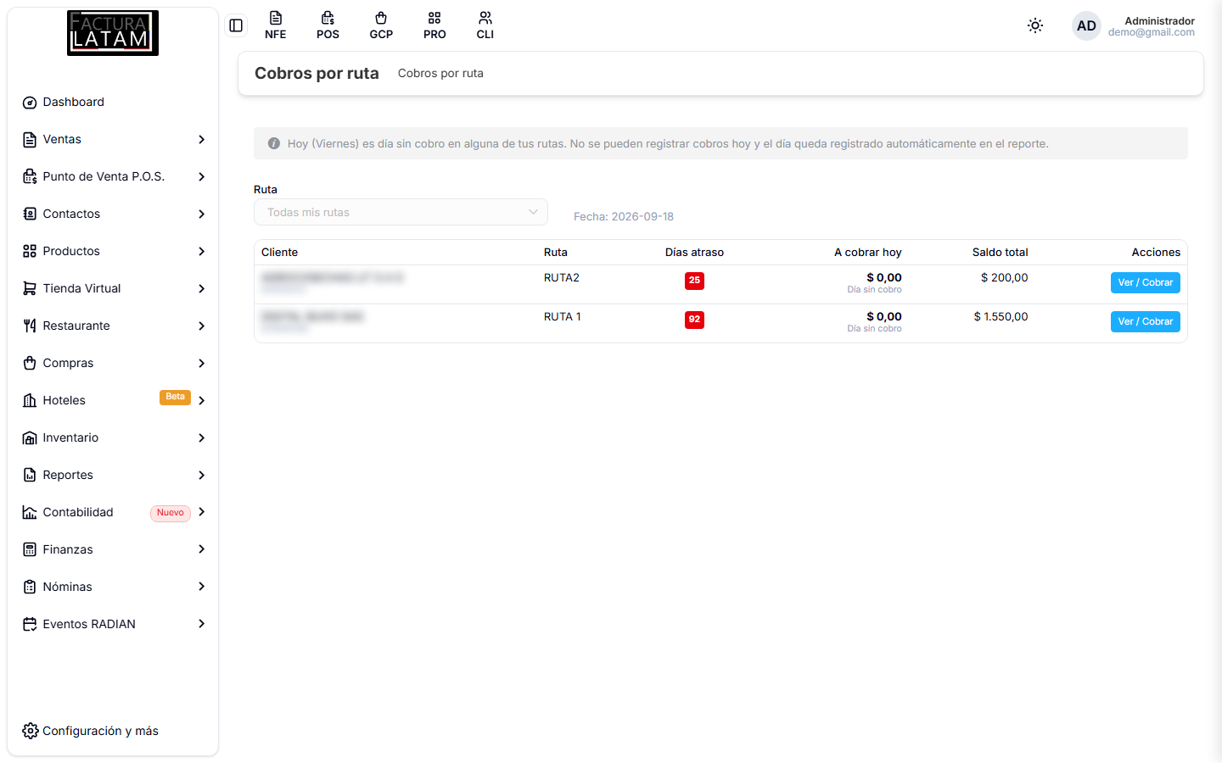Open the Reportes menu item
This screenshot has height=763, width=1222.
tap(113, 475)
